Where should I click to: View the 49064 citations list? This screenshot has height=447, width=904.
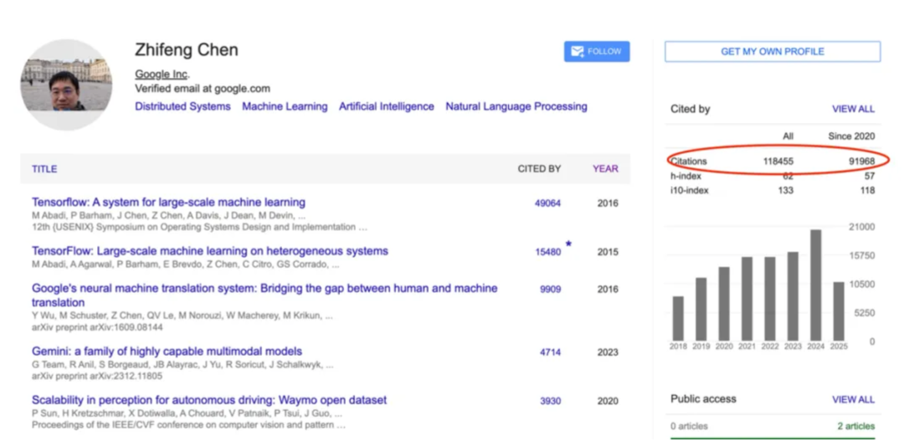[547, 203]
